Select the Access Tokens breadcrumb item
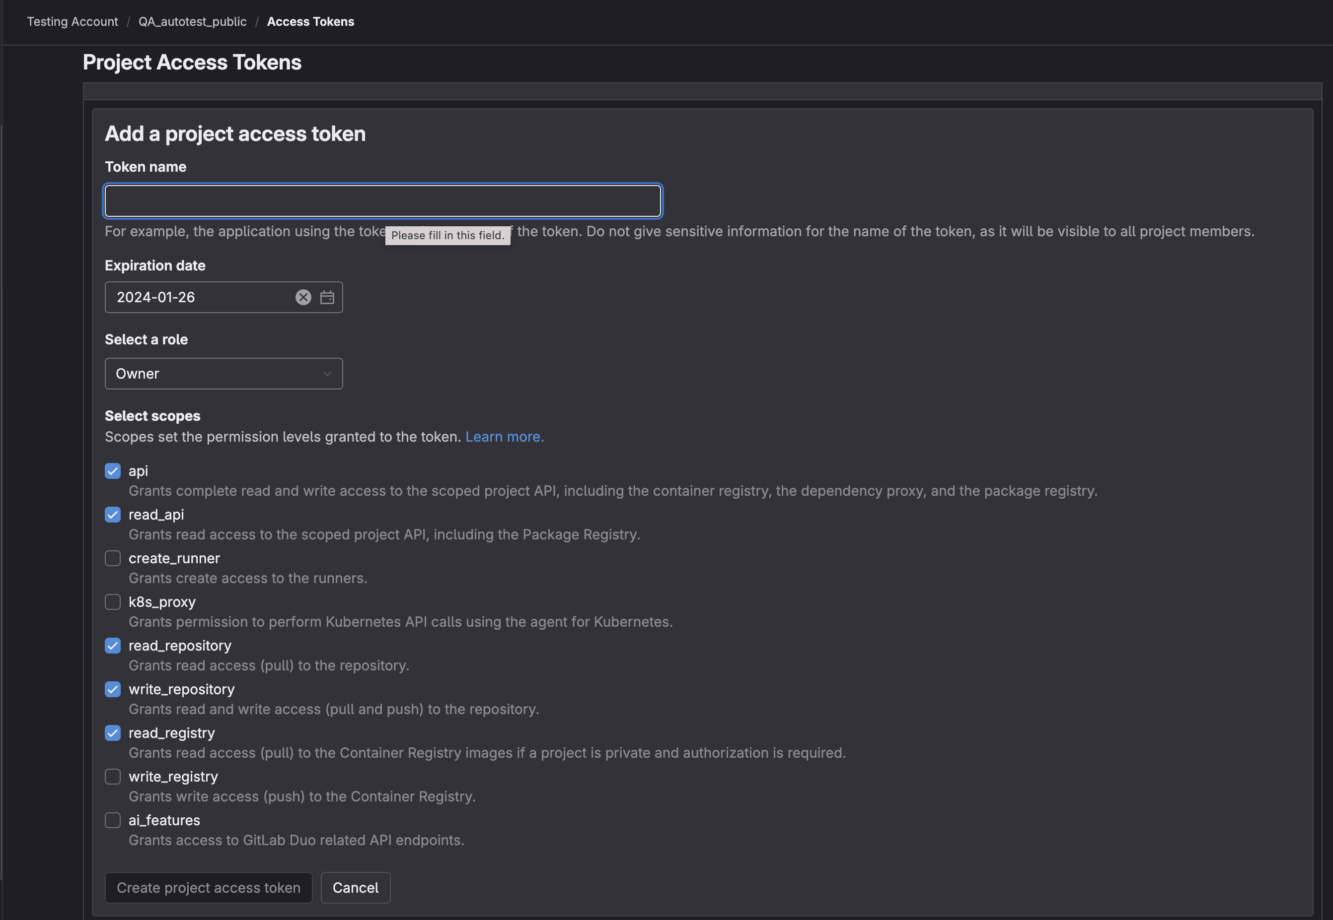 [x=310, y=21]
